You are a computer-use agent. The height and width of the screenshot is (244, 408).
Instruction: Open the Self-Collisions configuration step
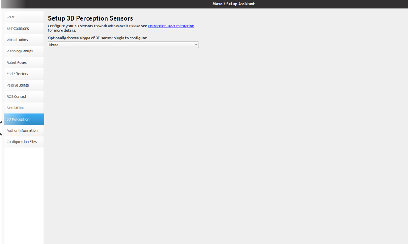pos(23,28)
